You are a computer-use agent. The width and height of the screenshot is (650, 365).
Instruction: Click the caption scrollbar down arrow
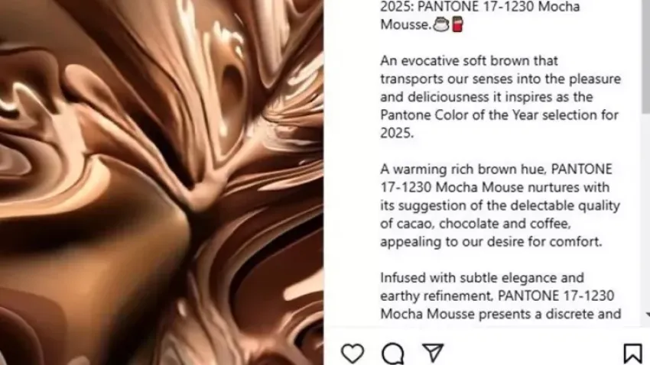click(x=648, y=315)
